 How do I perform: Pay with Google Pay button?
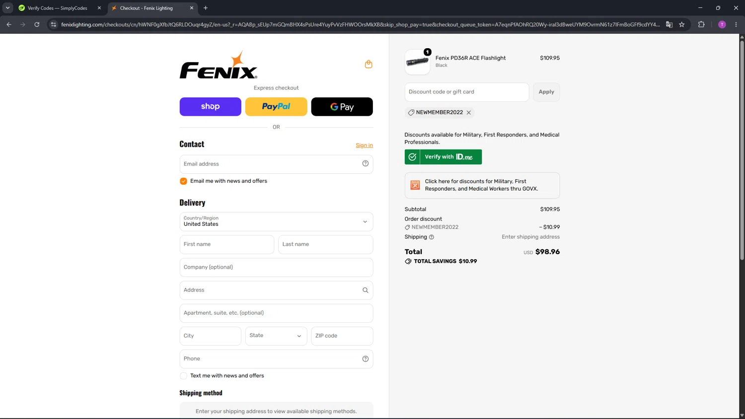342,107
